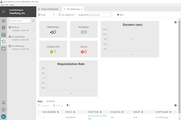Click the clock icon beside All Runs
This screenshot has width=181, height=120.
pos(10,27)
